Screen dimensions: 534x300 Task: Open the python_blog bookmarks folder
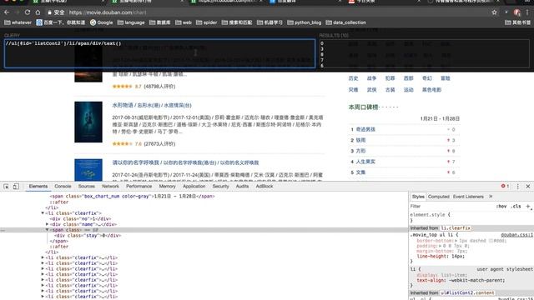tap(304, 22)
